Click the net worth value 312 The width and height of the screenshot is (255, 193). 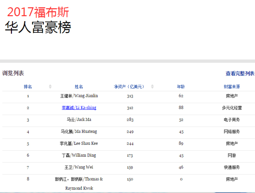130,108
